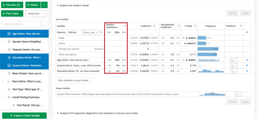Viewport: 258px width, 119px height.
Task: Click the search icon on Education-Demo variable
Action: coord(45,58)
